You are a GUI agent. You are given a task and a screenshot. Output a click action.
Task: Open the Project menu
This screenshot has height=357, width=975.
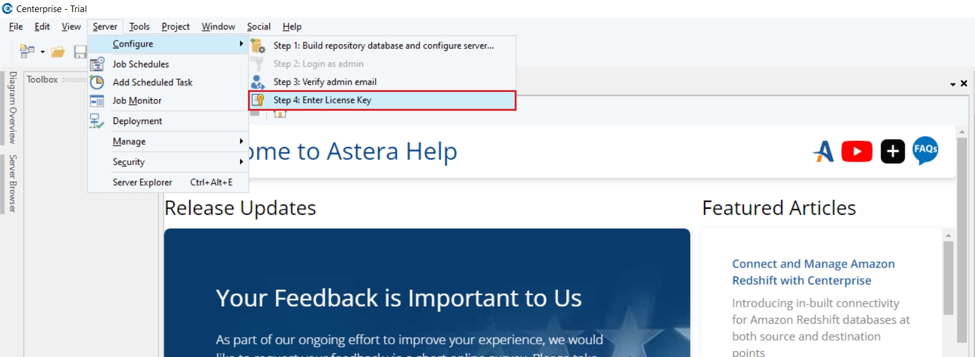coord(175,27)
